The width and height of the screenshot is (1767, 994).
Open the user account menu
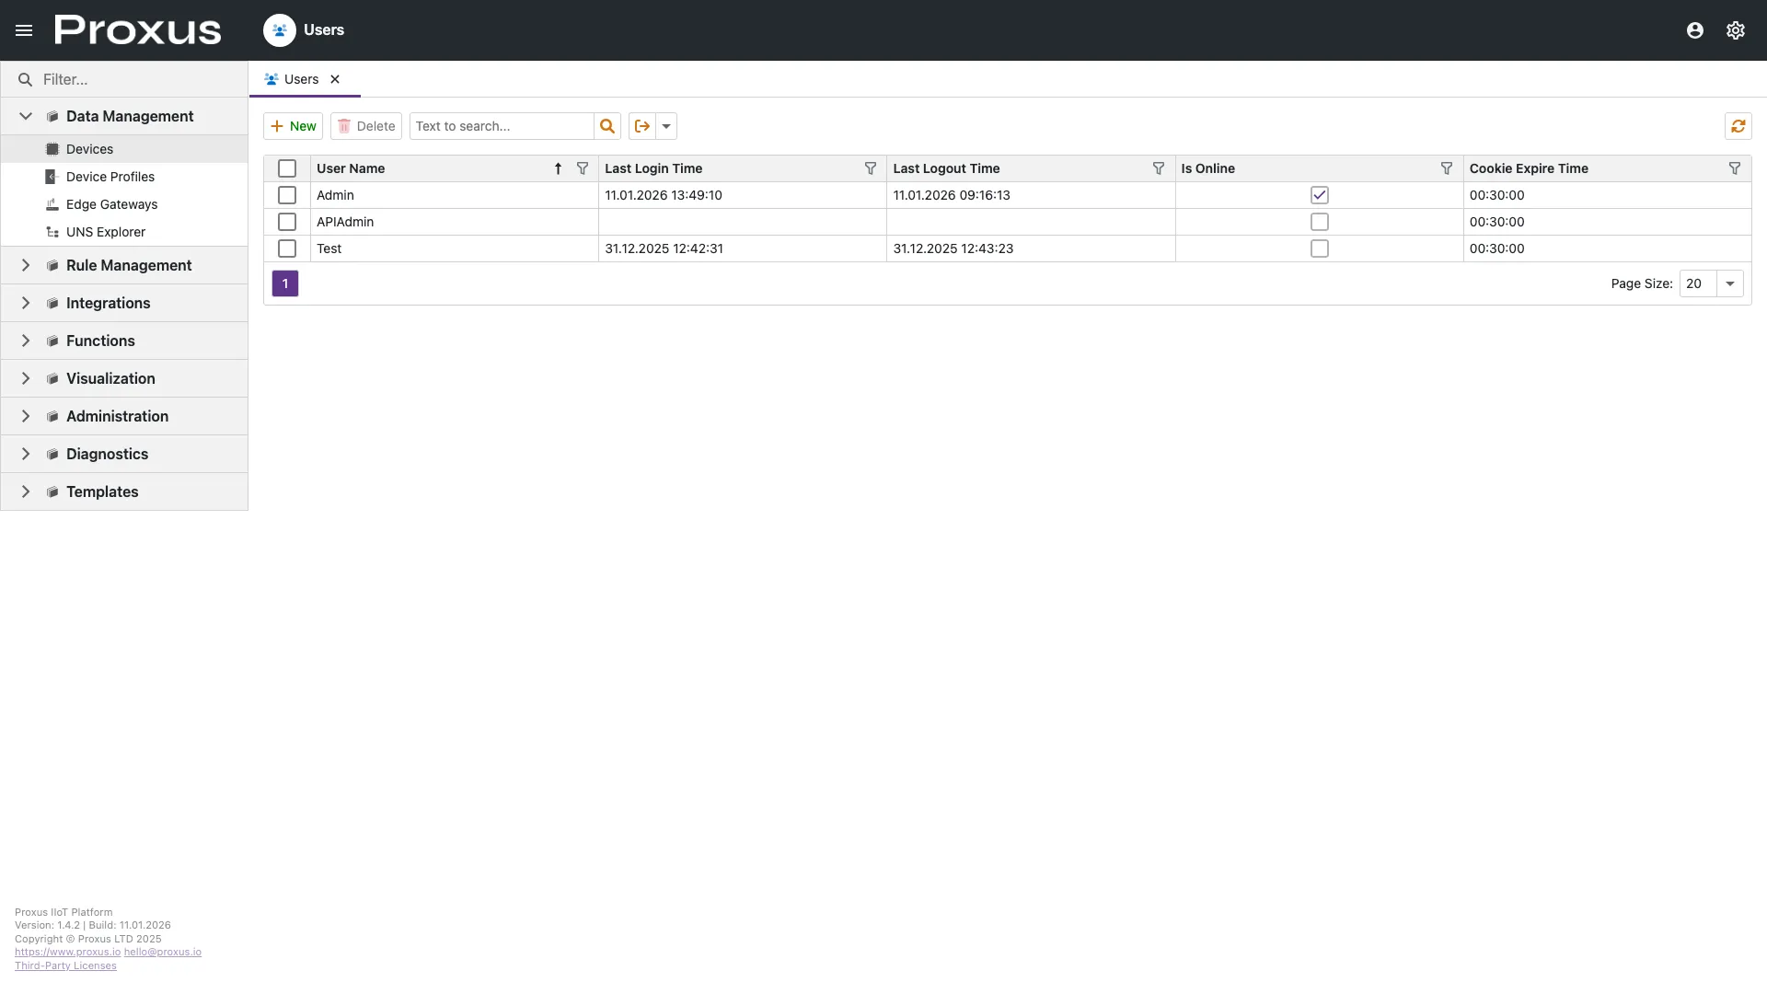1694,29
